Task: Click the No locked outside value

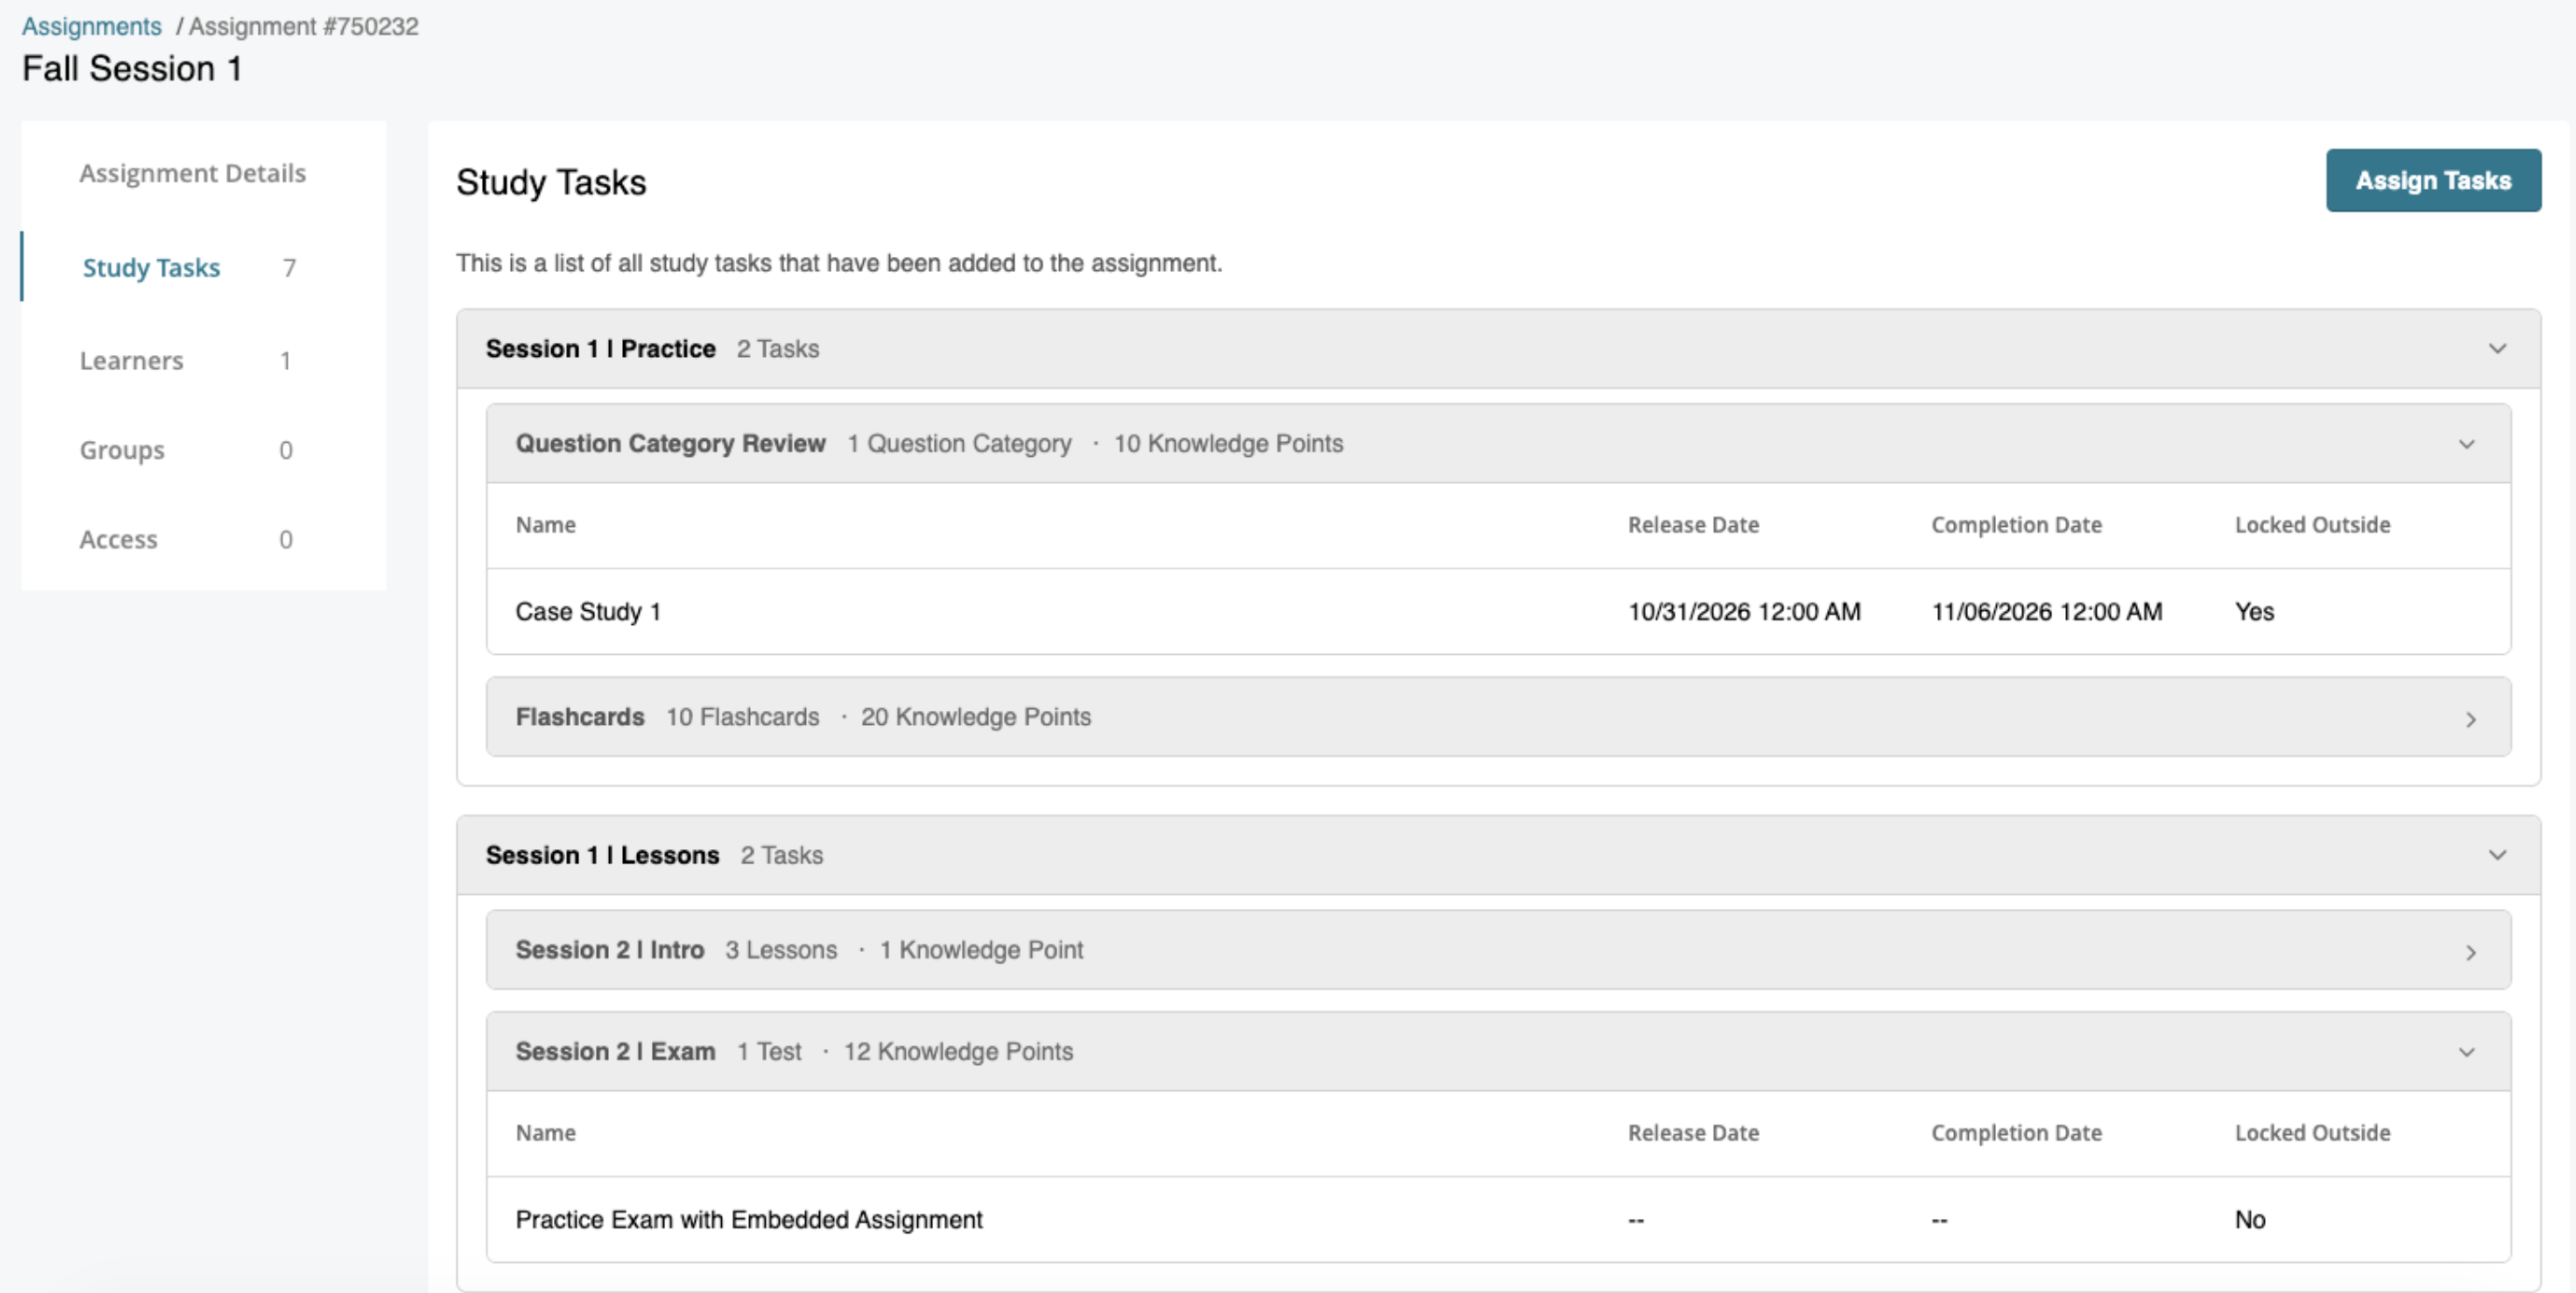Action: (2250, 1219)
